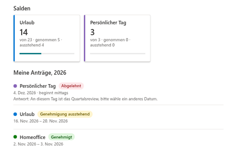Open the Persönlicher Tag balance card

click(x=117, y=38)
